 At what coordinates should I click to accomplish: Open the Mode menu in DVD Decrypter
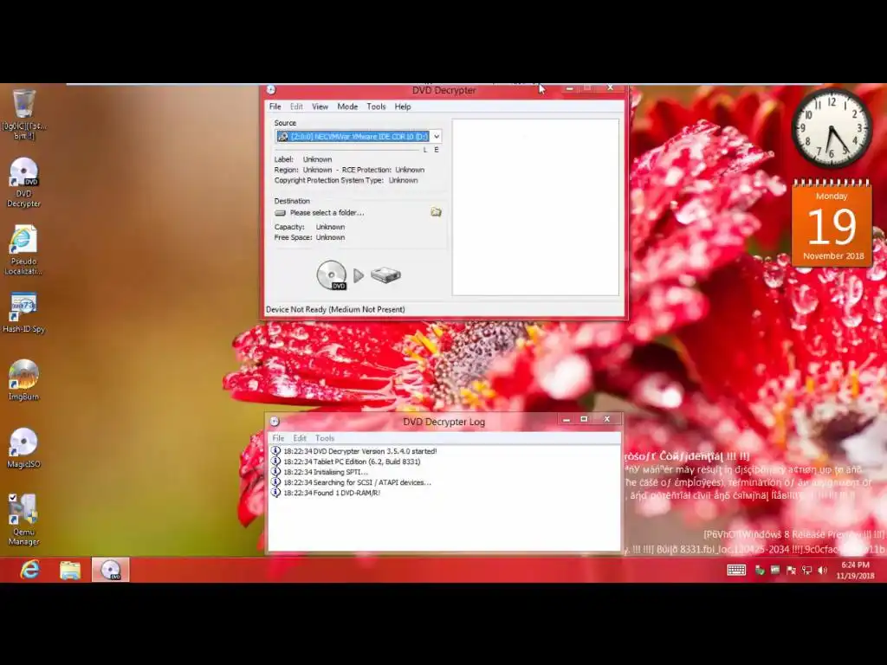click(x=347, y=107)
